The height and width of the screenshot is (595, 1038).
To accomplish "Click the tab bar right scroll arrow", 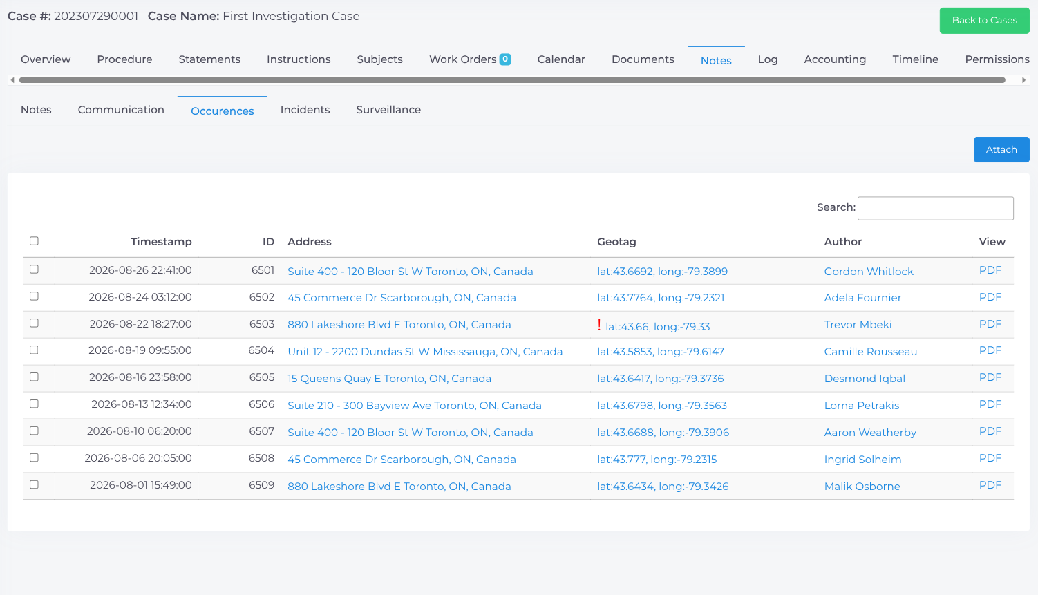I will coord(1023,80).
